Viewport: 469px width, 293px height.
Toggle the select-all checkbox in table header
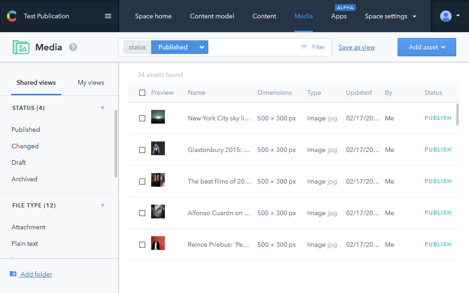coord(142,93)
